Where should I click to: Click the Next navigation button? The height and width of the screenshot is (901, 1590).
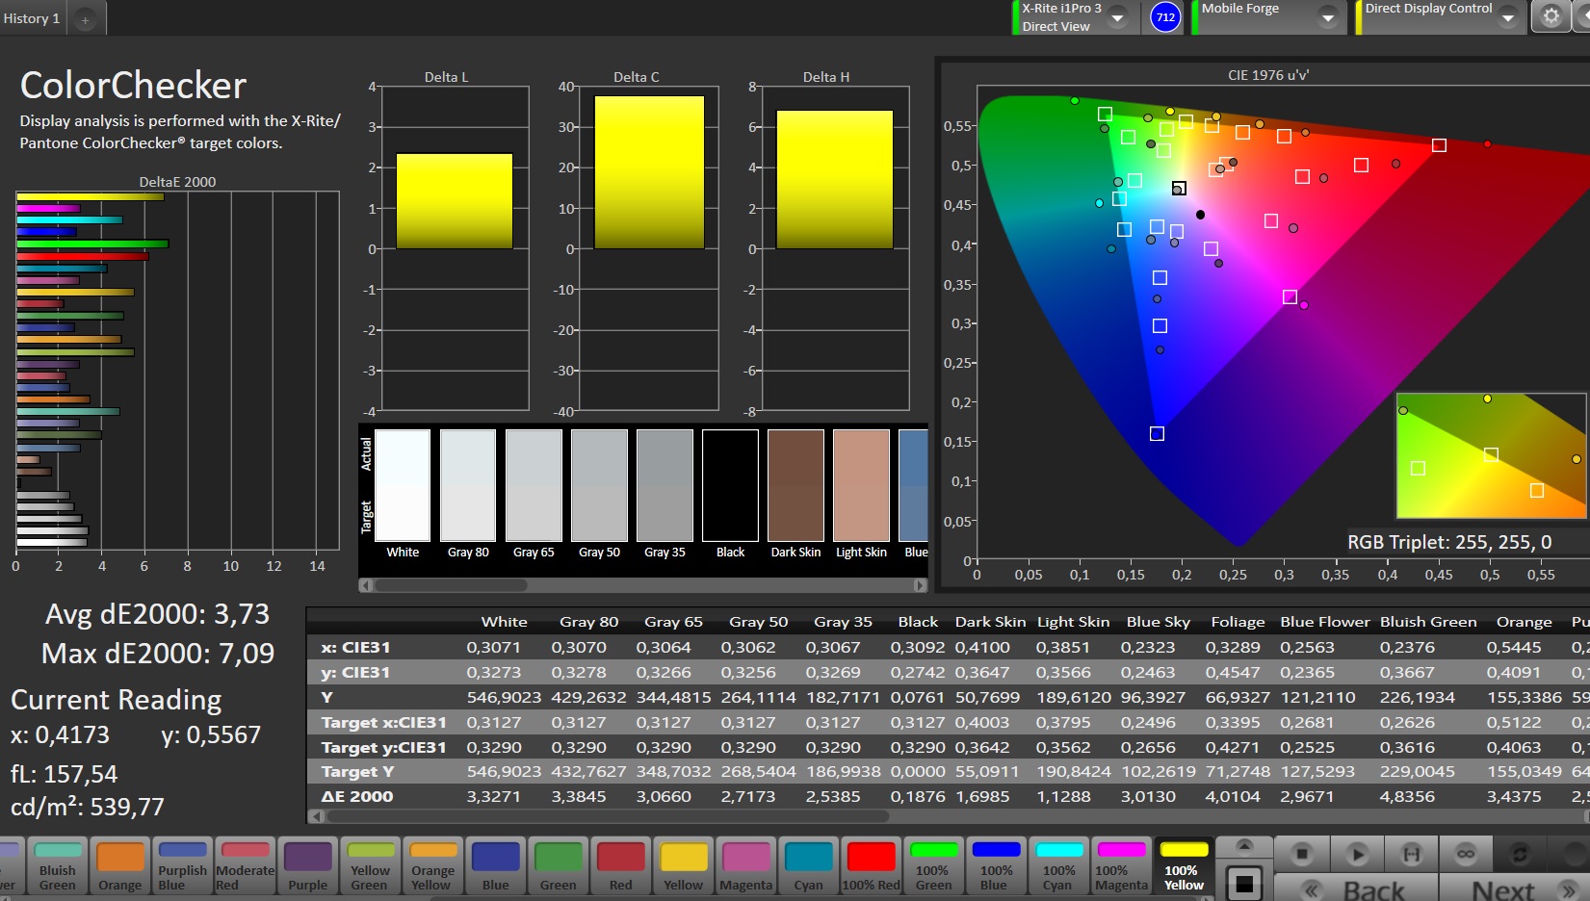point(1514,888)
